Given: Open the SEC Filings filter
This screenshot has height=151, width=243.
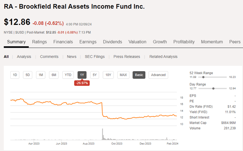Looking at the screenshot, I should tap(95, 57).
